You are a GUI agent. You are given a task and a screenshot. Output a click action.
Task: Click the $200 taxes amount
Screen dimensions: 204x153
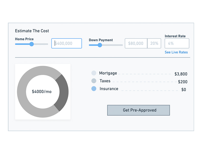click(x=183, y=82)
